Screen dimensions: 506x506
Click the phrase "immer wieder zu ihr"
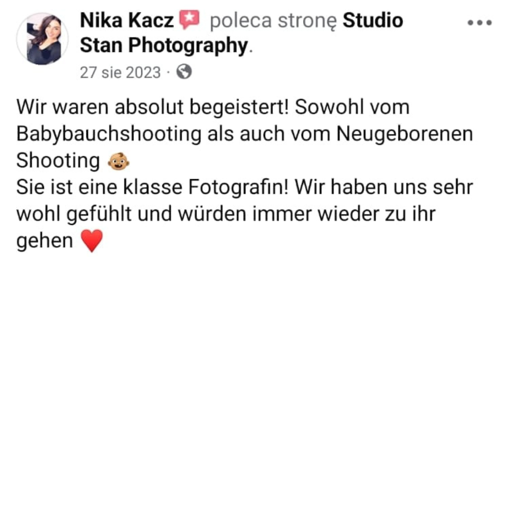(x=344, y=214)
